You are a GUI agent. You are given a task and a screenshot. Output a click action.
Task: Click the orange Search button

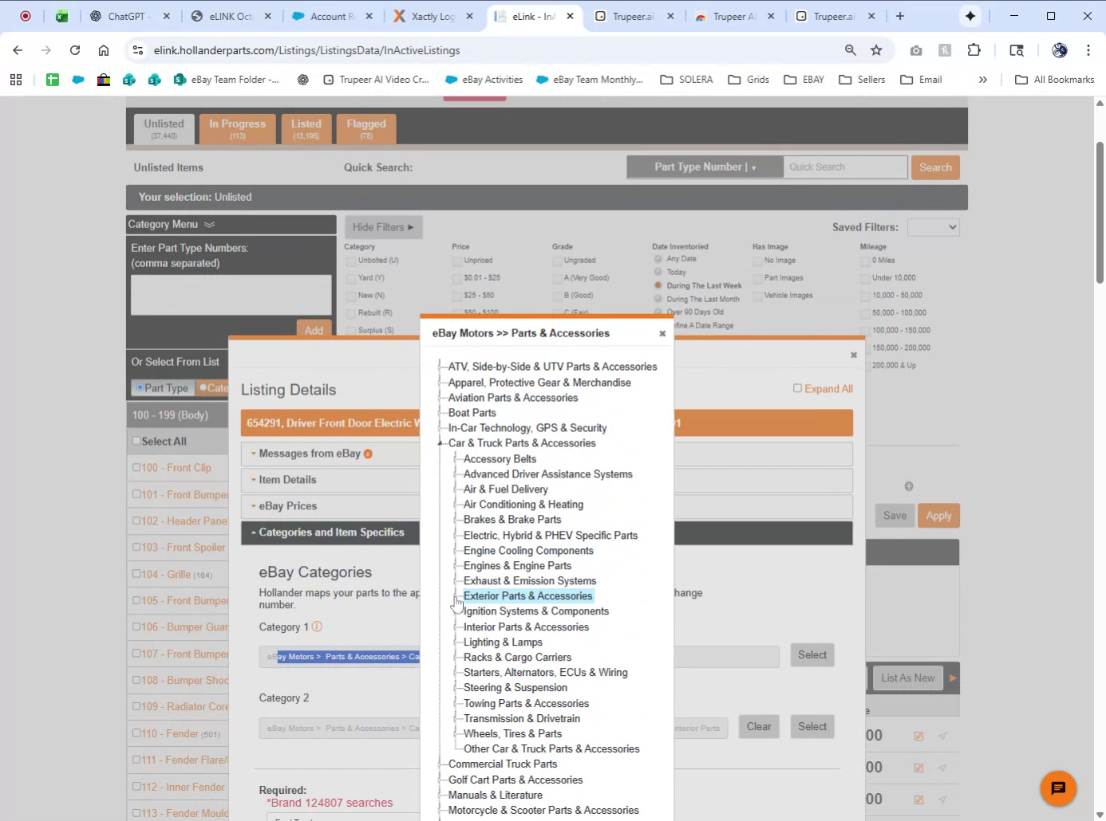click(x=935, y=167)
